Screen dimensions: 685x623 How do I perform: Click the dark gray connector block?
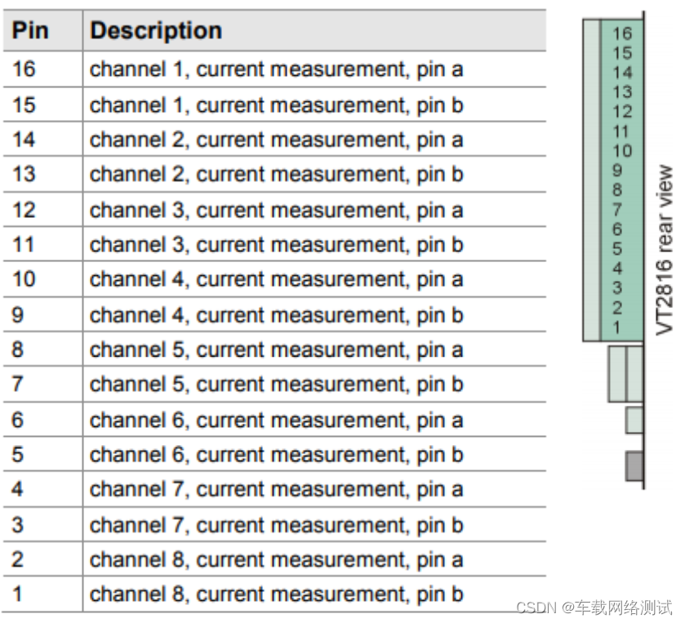634,466
